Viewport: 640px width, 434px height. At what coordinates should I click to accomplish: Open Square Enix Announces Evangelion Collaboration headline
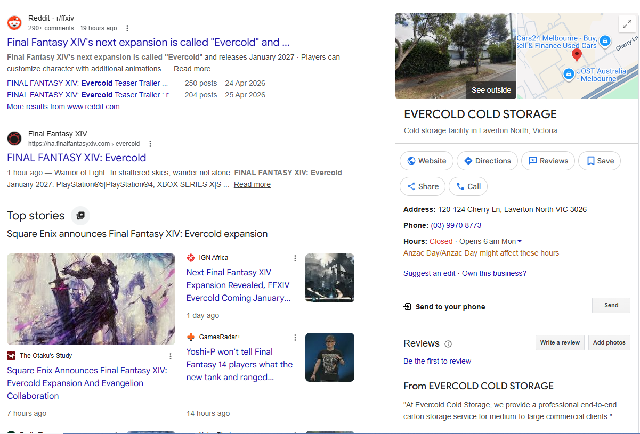click(87, 383)
